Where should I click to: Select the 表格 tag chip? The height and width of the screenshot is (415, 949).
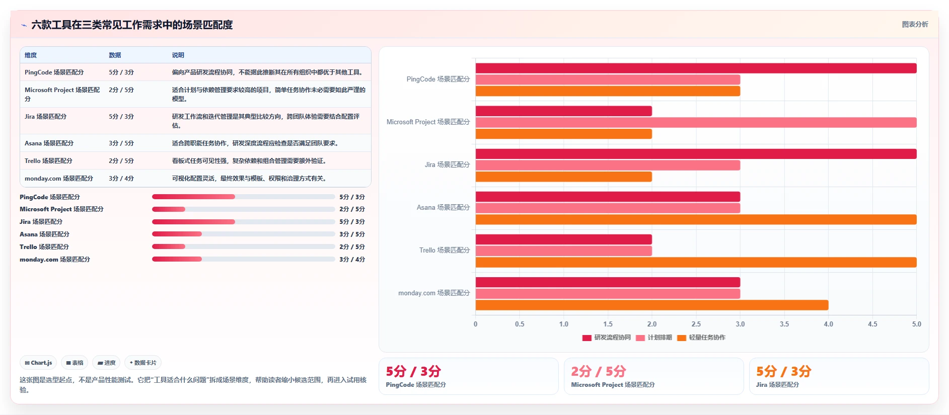[75, 363]
